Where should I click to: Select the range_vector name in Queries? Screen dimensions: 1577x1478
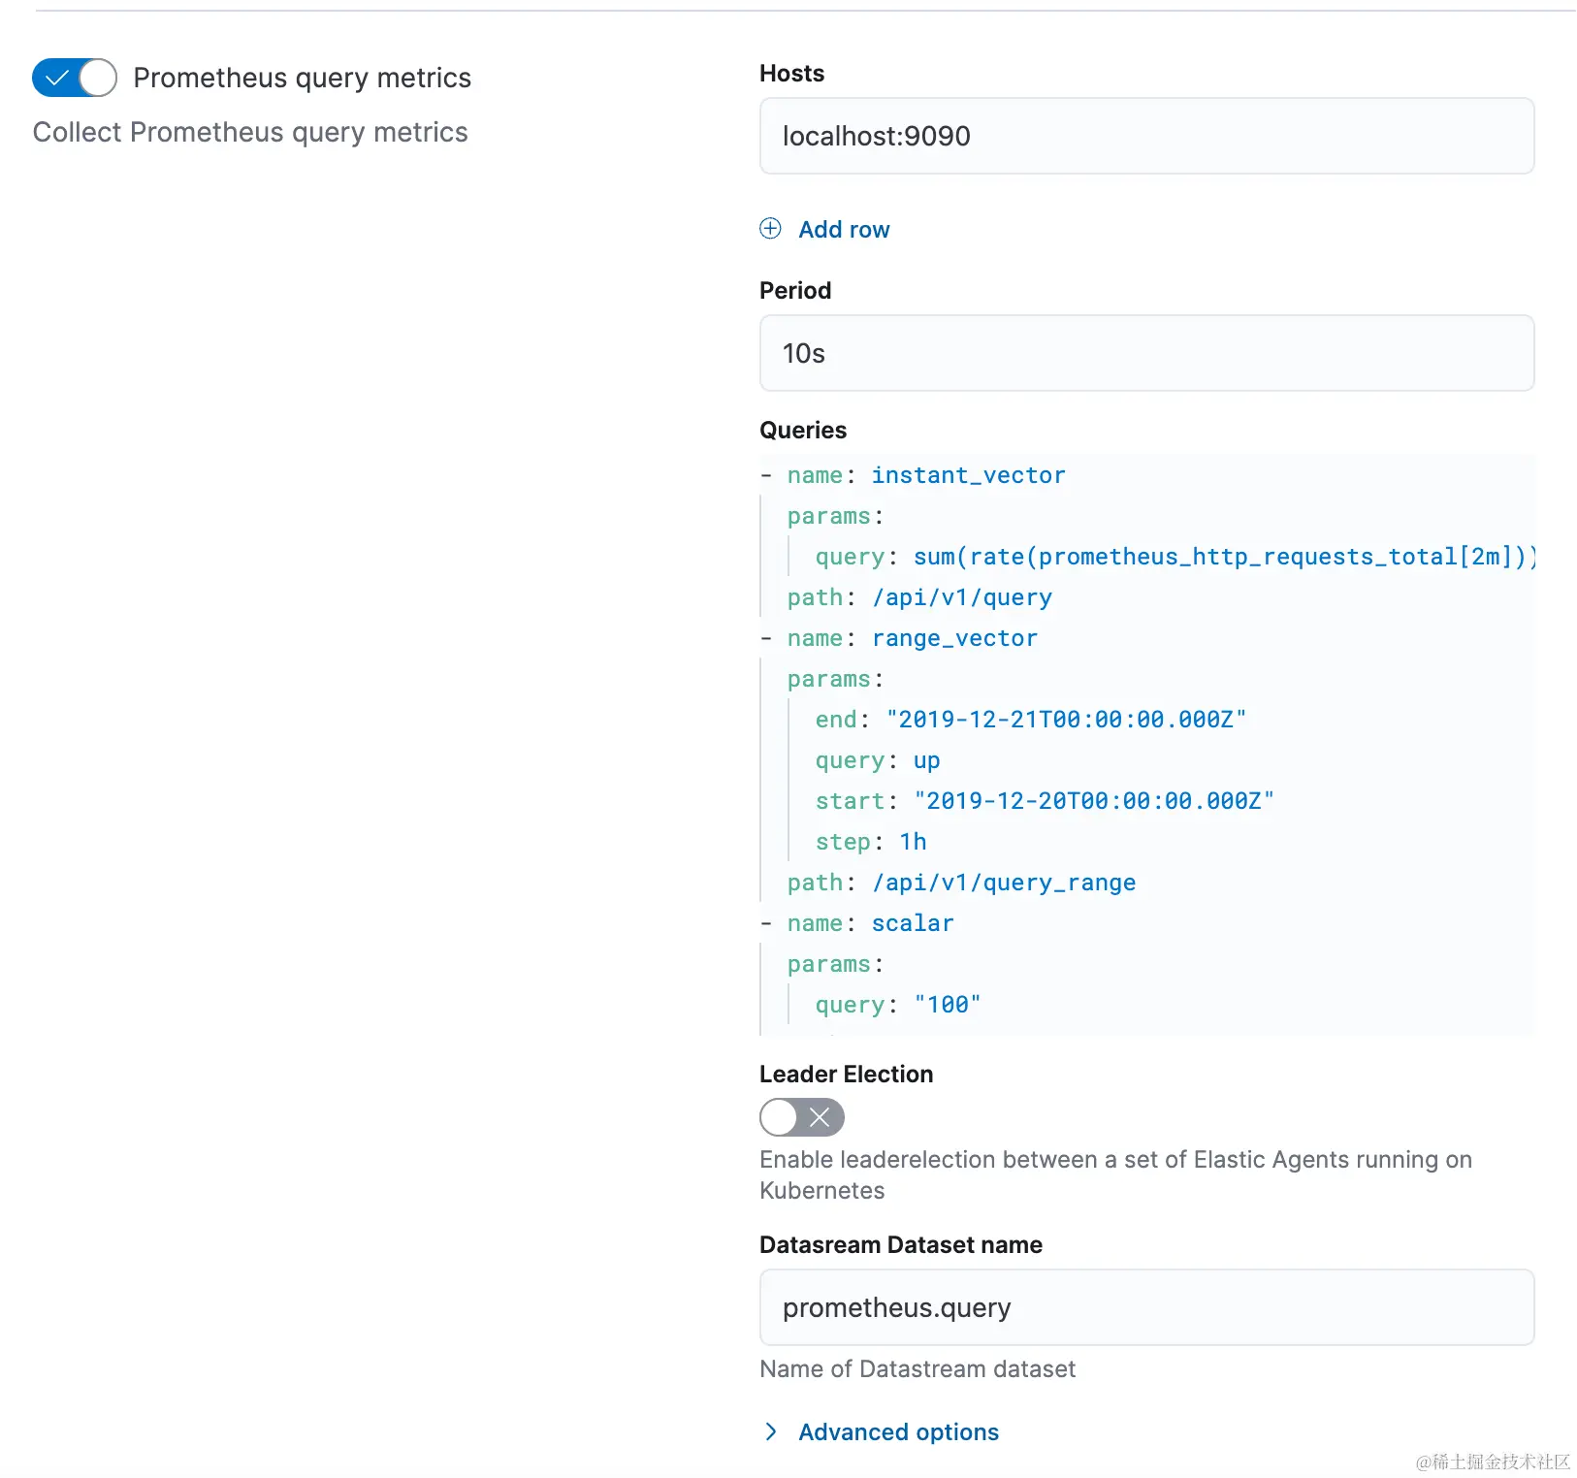pyautogui.click(x=954, y=638)
